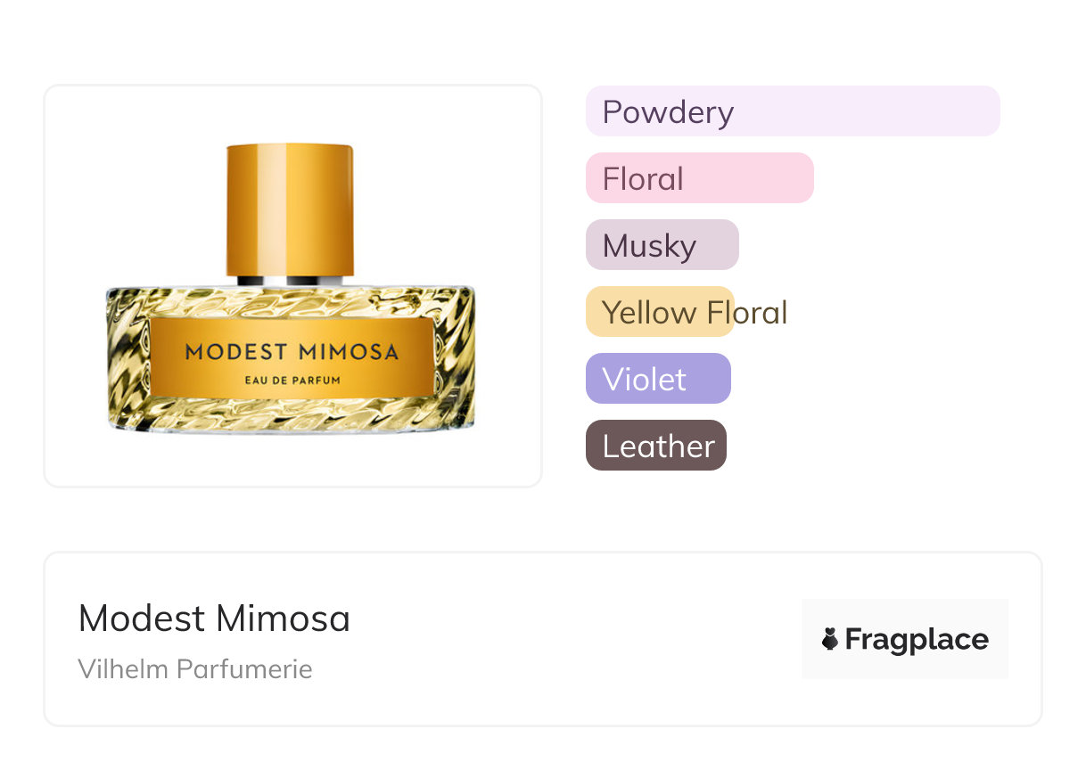Click the word Powdery in top bar
The width and height of the screenshot is (1086, 770).
pos(668,112)
